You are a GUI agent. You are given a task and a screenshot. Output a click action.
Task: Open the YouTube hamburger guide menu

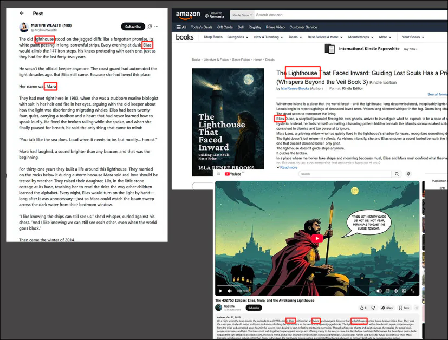click(218, 174)
